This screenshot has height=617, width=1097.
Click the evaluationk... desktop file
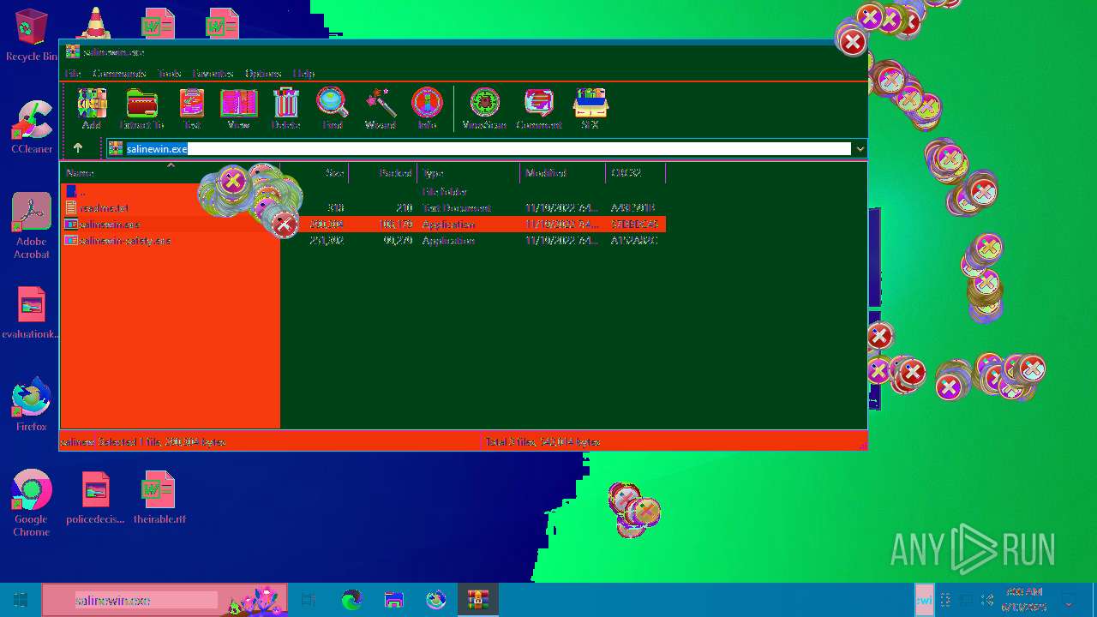pos(31,314)
